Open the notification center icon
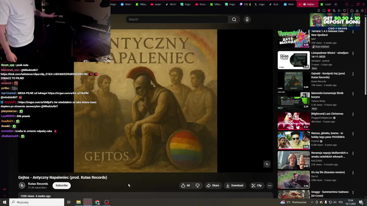This screenshot has width=367, height=206. click(x=361, y=202)
